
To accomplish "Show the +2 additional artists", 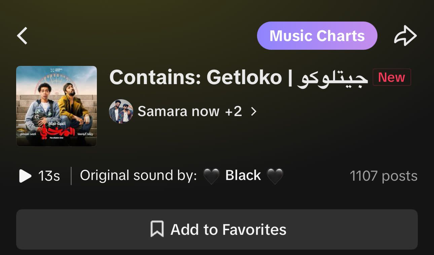I will coord(233,111).
